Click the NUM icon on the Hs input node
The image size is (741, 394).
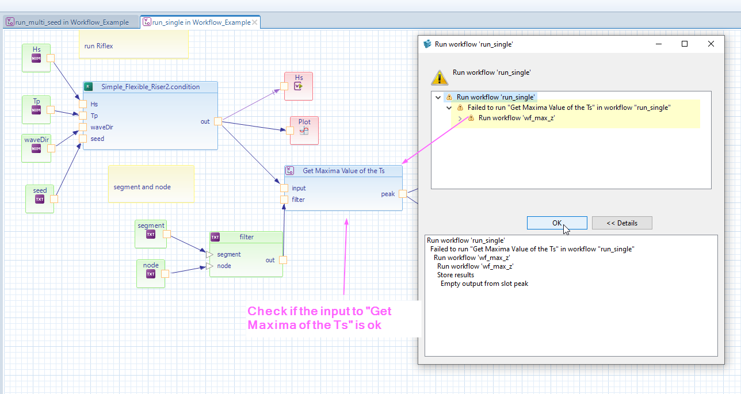coord(36,58)
